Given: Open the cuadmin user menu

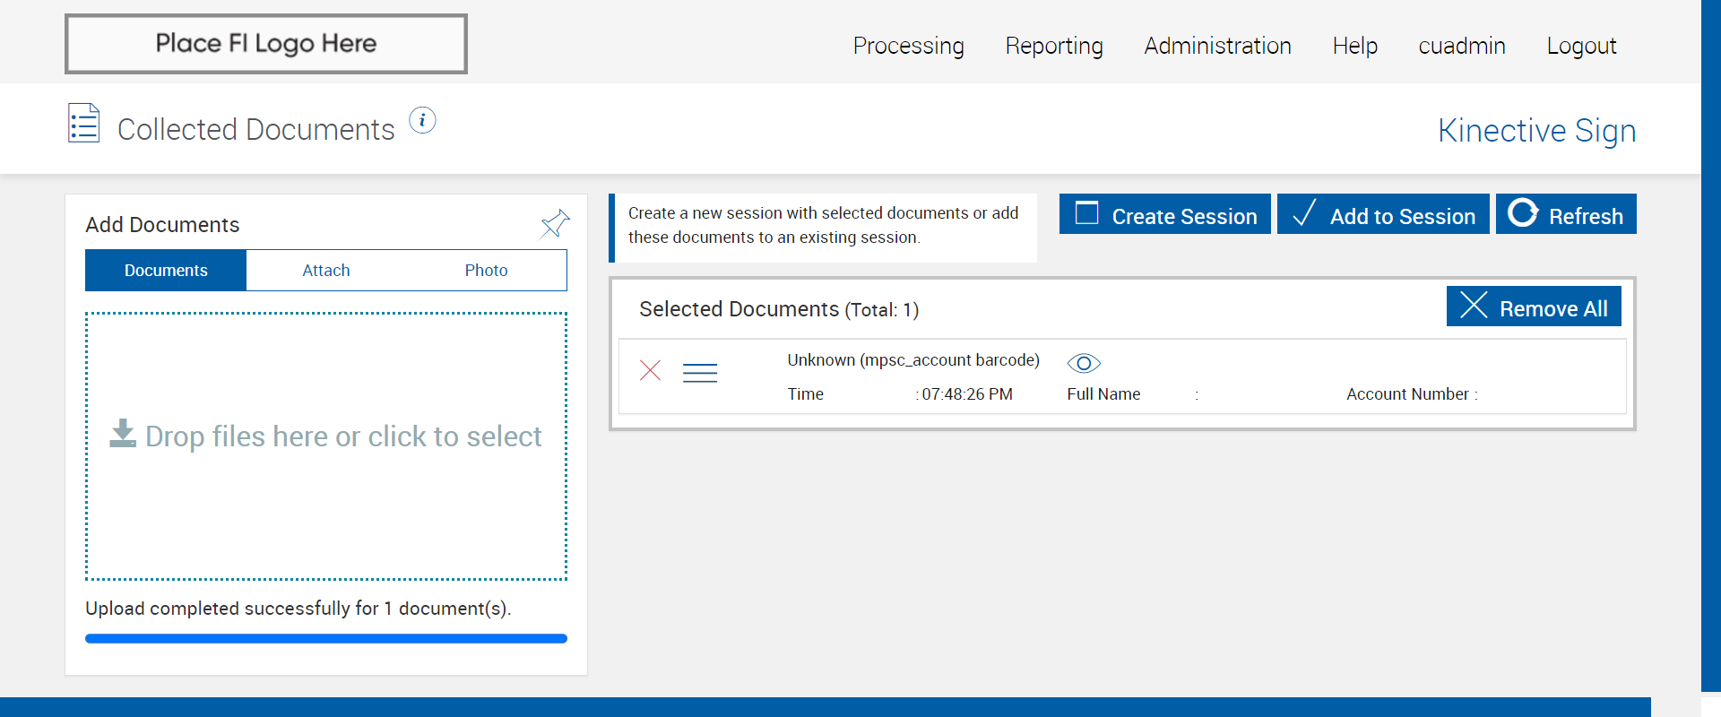Looking at the screenshot, I should [x=1461, y=46].
